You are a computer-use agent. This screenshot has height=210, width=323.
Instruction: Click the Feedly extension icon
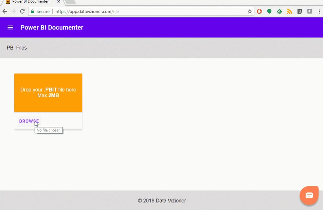pyautogui.click(x=279, y=11)
